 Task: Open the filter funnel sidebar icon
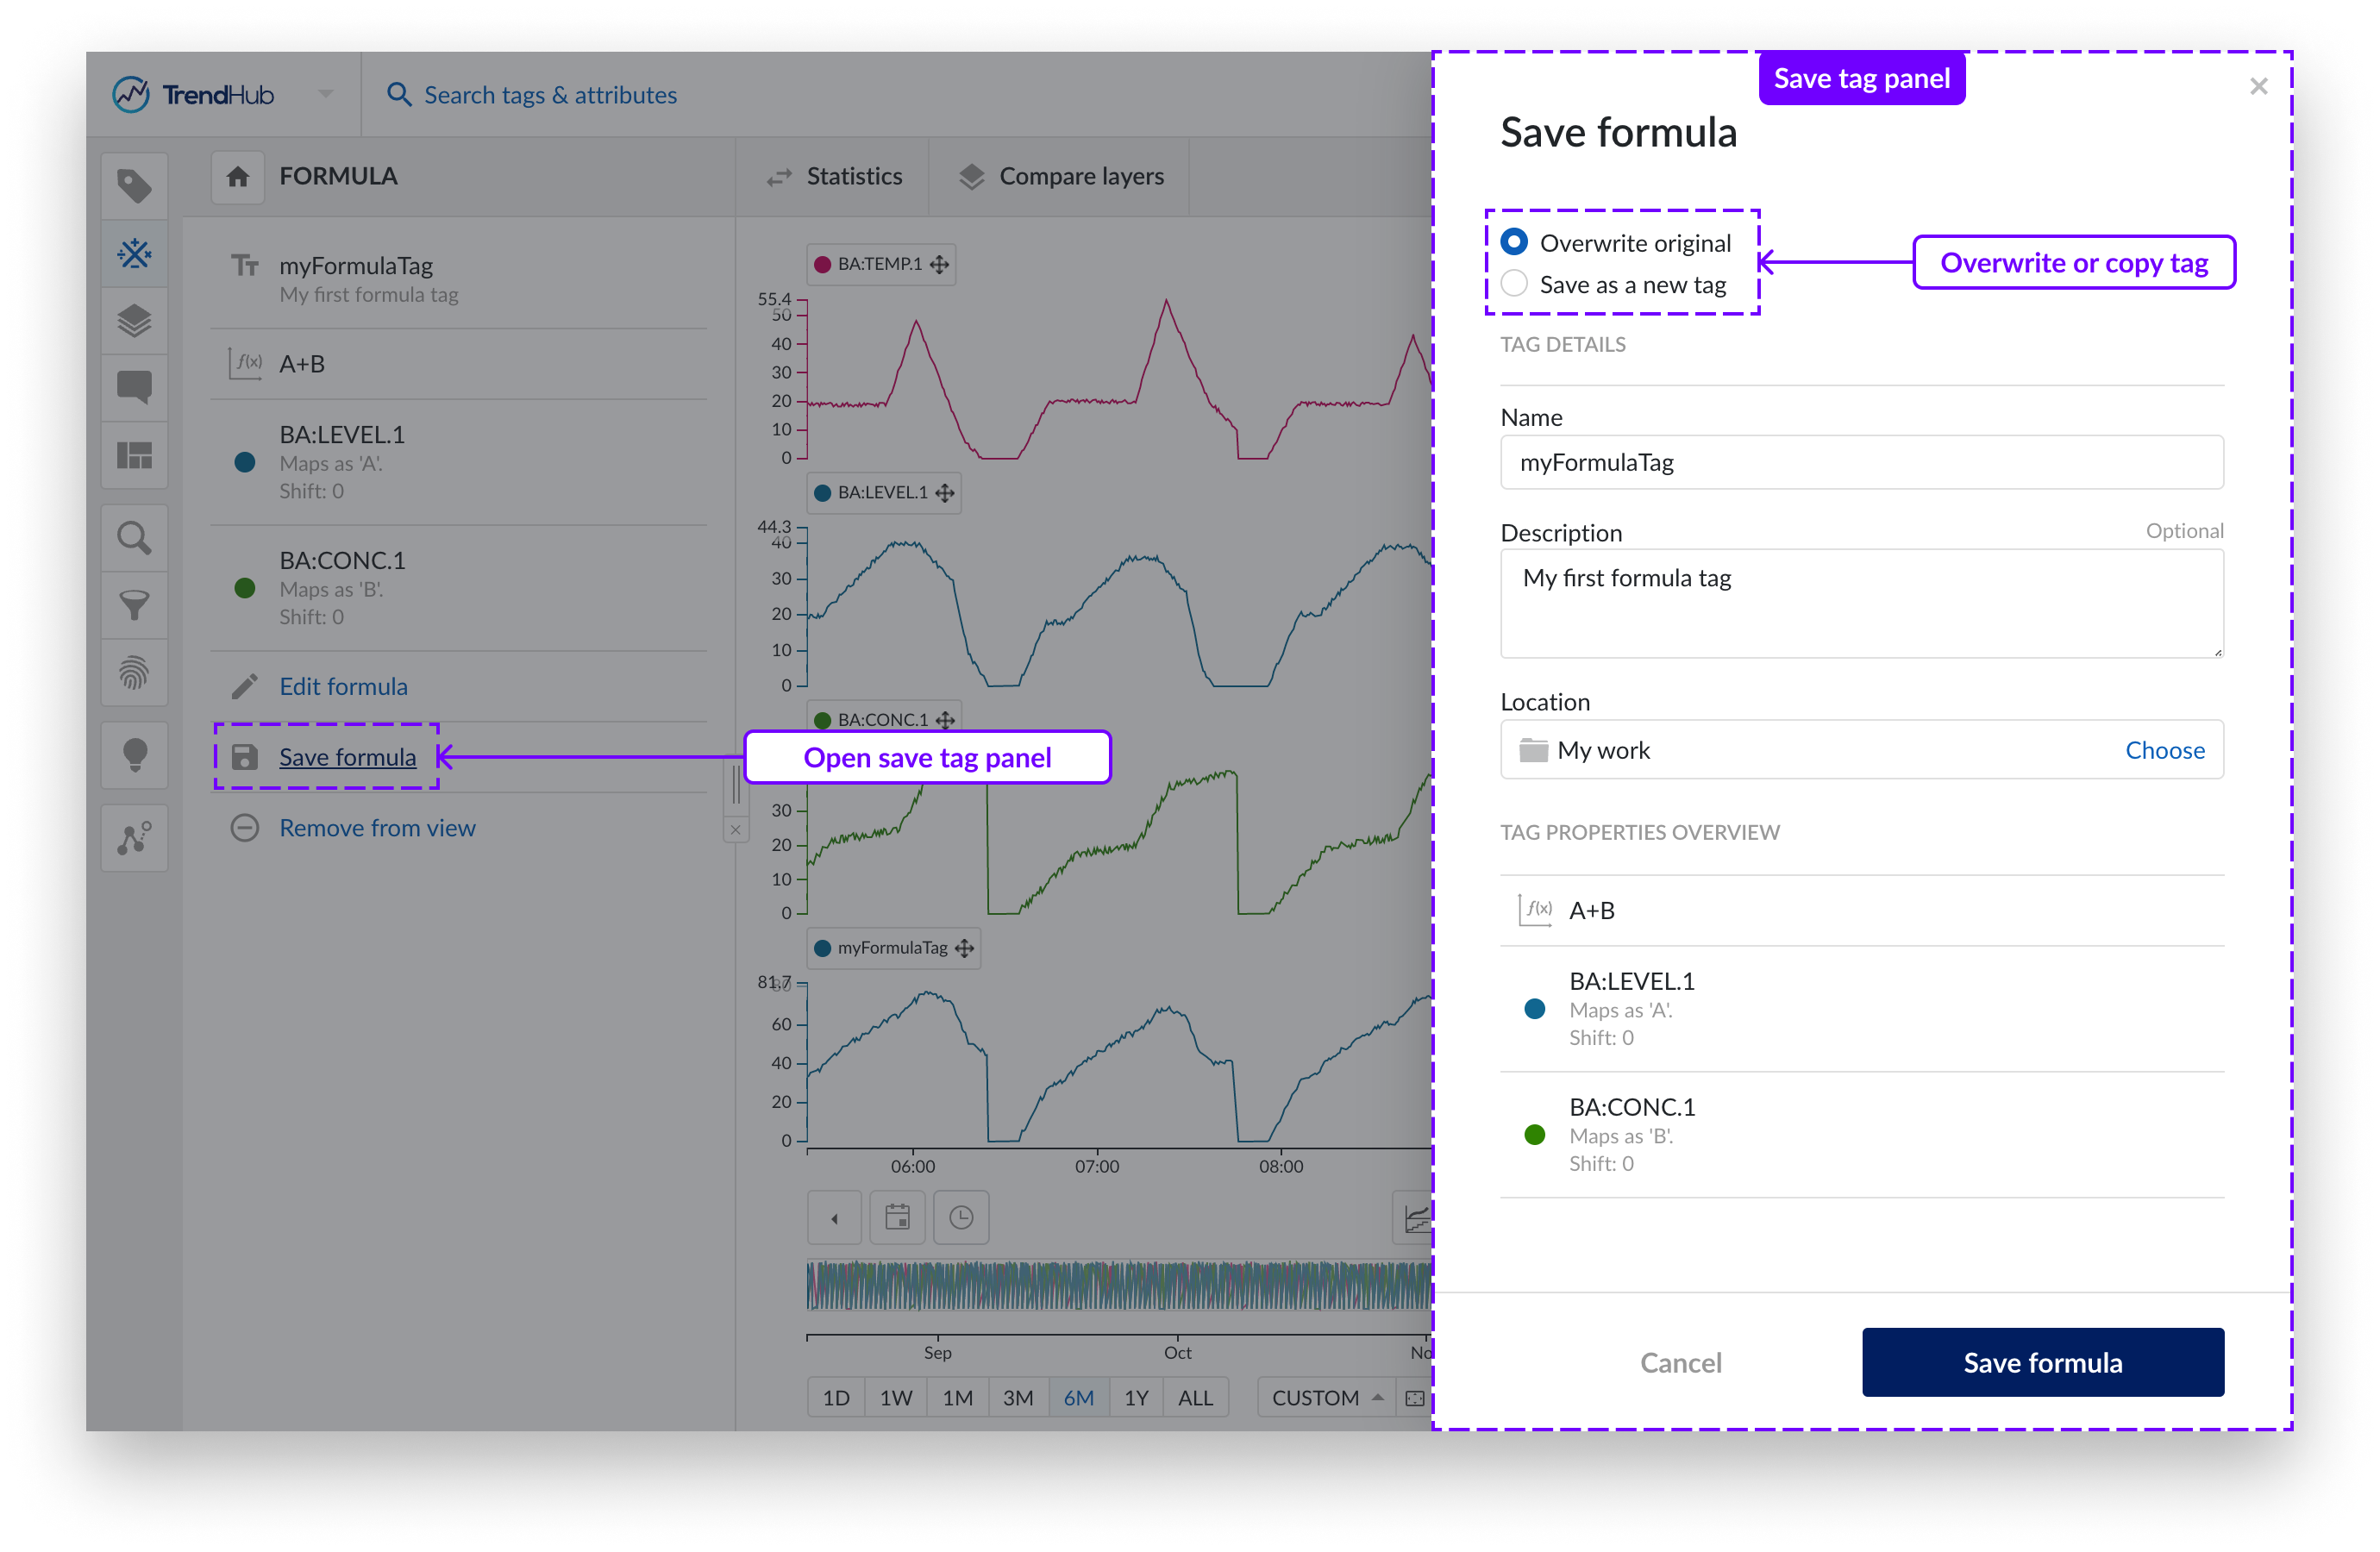[134, 605]
